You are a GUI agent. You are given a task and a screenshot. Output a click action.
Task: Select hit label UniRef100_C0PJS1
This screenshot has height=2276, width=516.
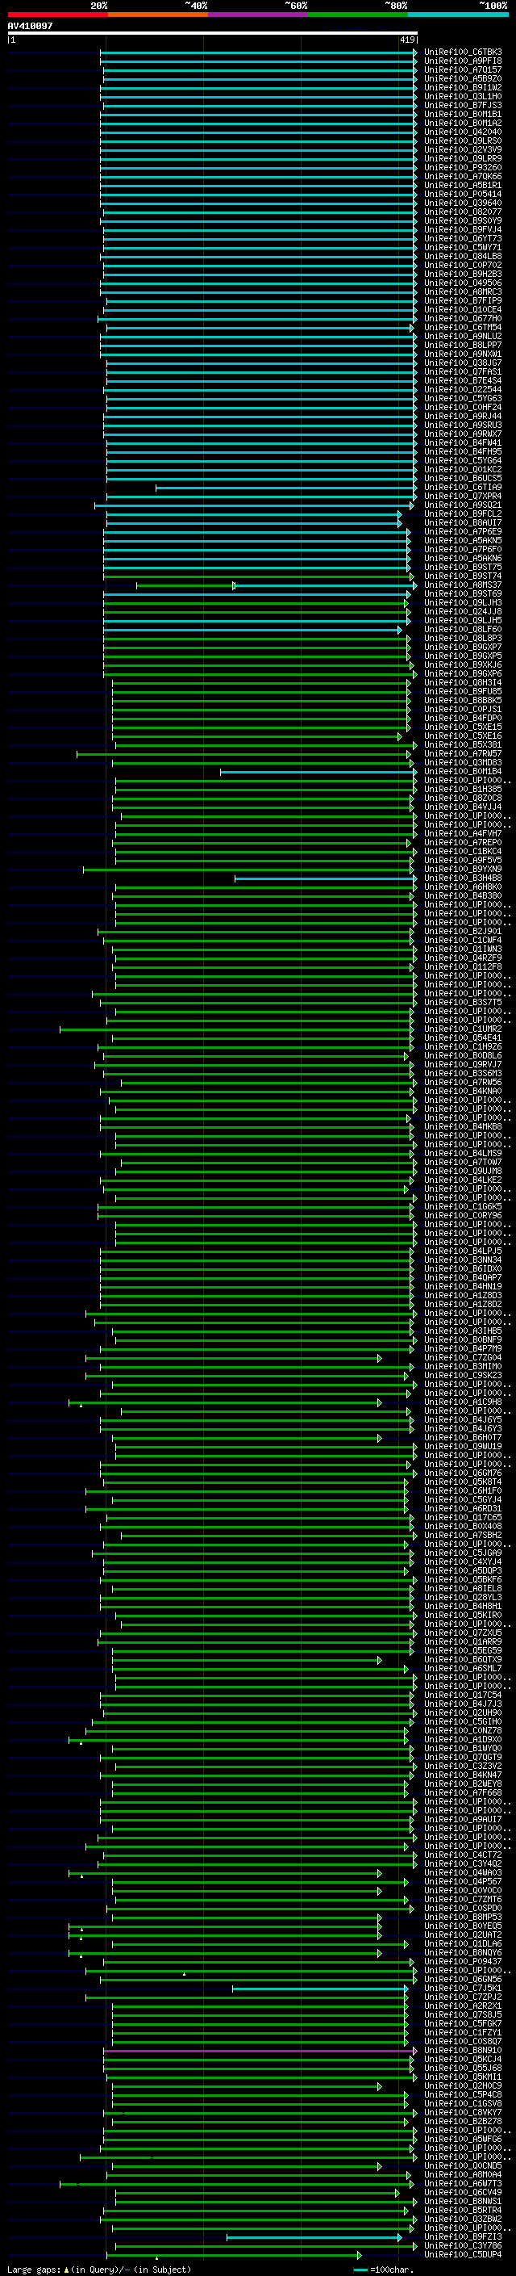tap(462, 710)
